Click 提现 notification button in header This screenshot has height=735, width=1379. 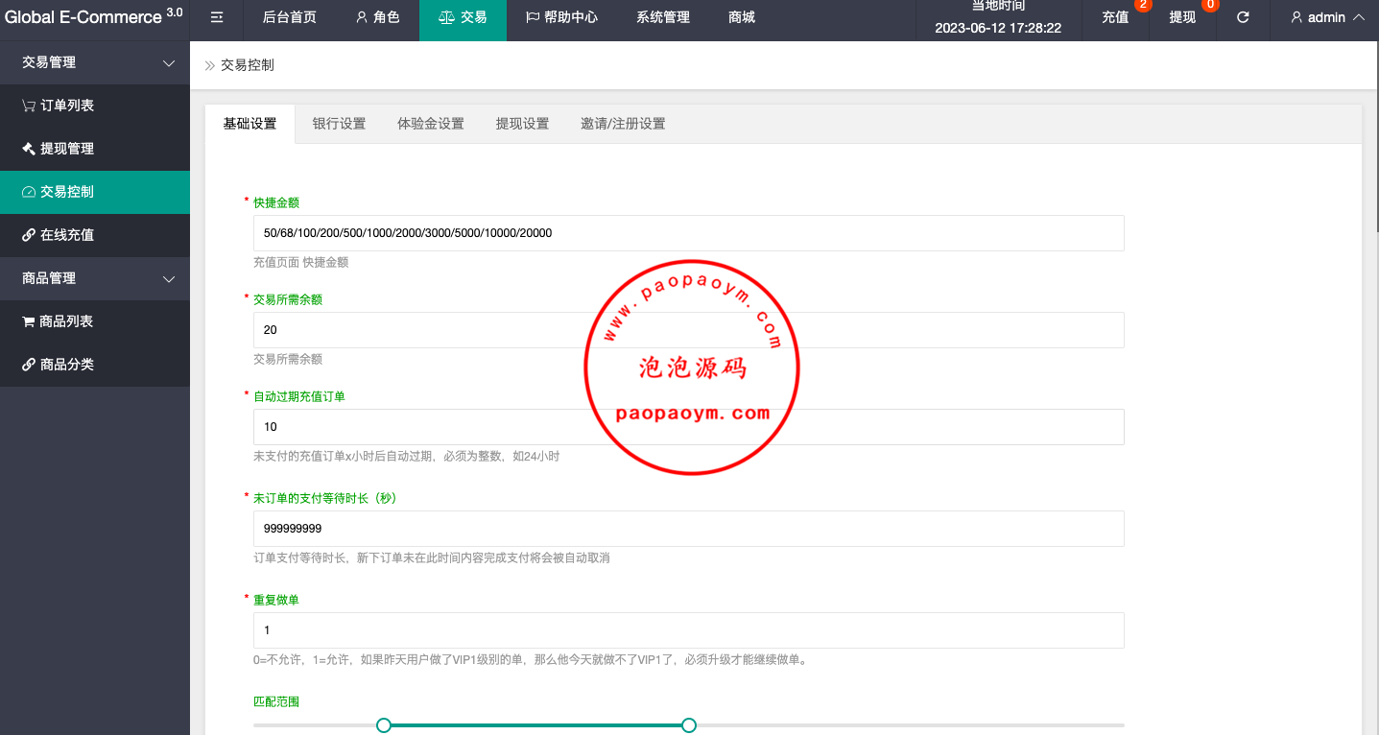tap(1182, 17)
